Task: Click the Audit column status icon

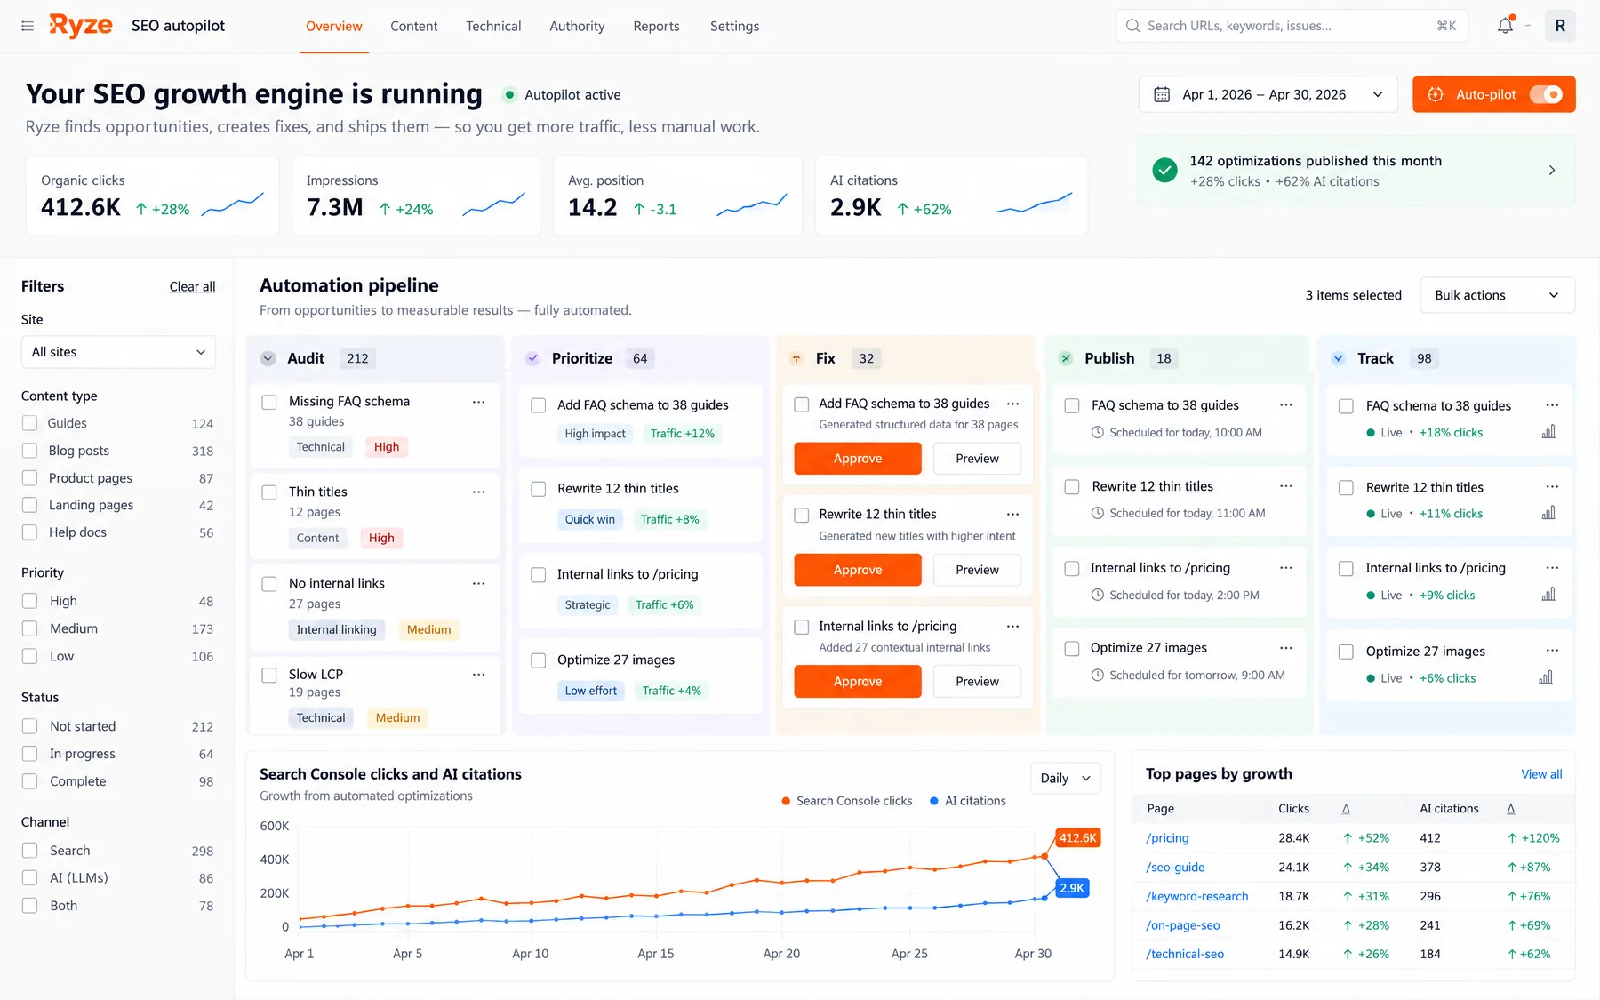Action: [268, 358]
